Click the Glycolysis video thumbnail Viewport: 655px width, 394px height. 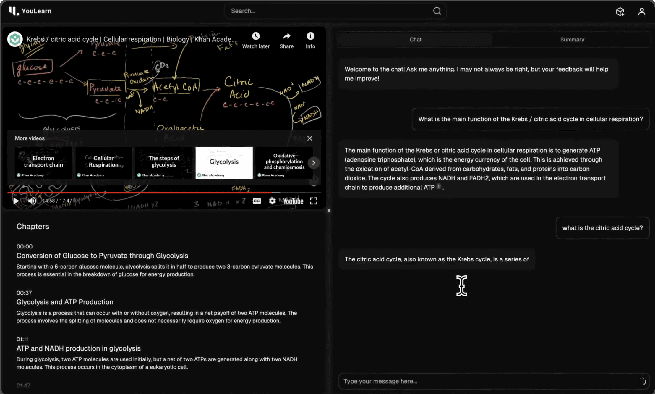(x=224, y=163)
